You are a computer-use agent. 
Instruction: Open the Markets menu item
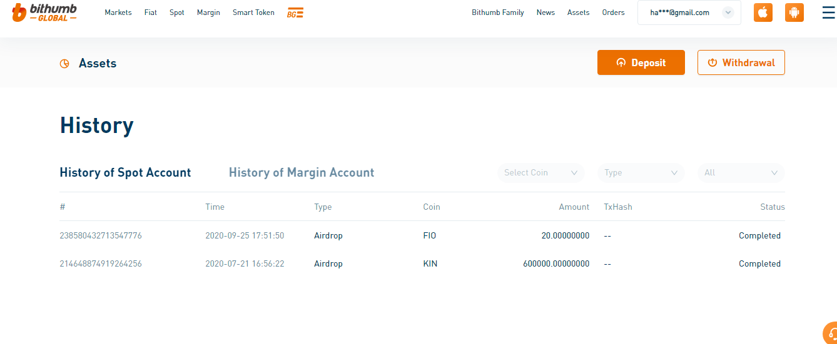(x=118, y=12)
